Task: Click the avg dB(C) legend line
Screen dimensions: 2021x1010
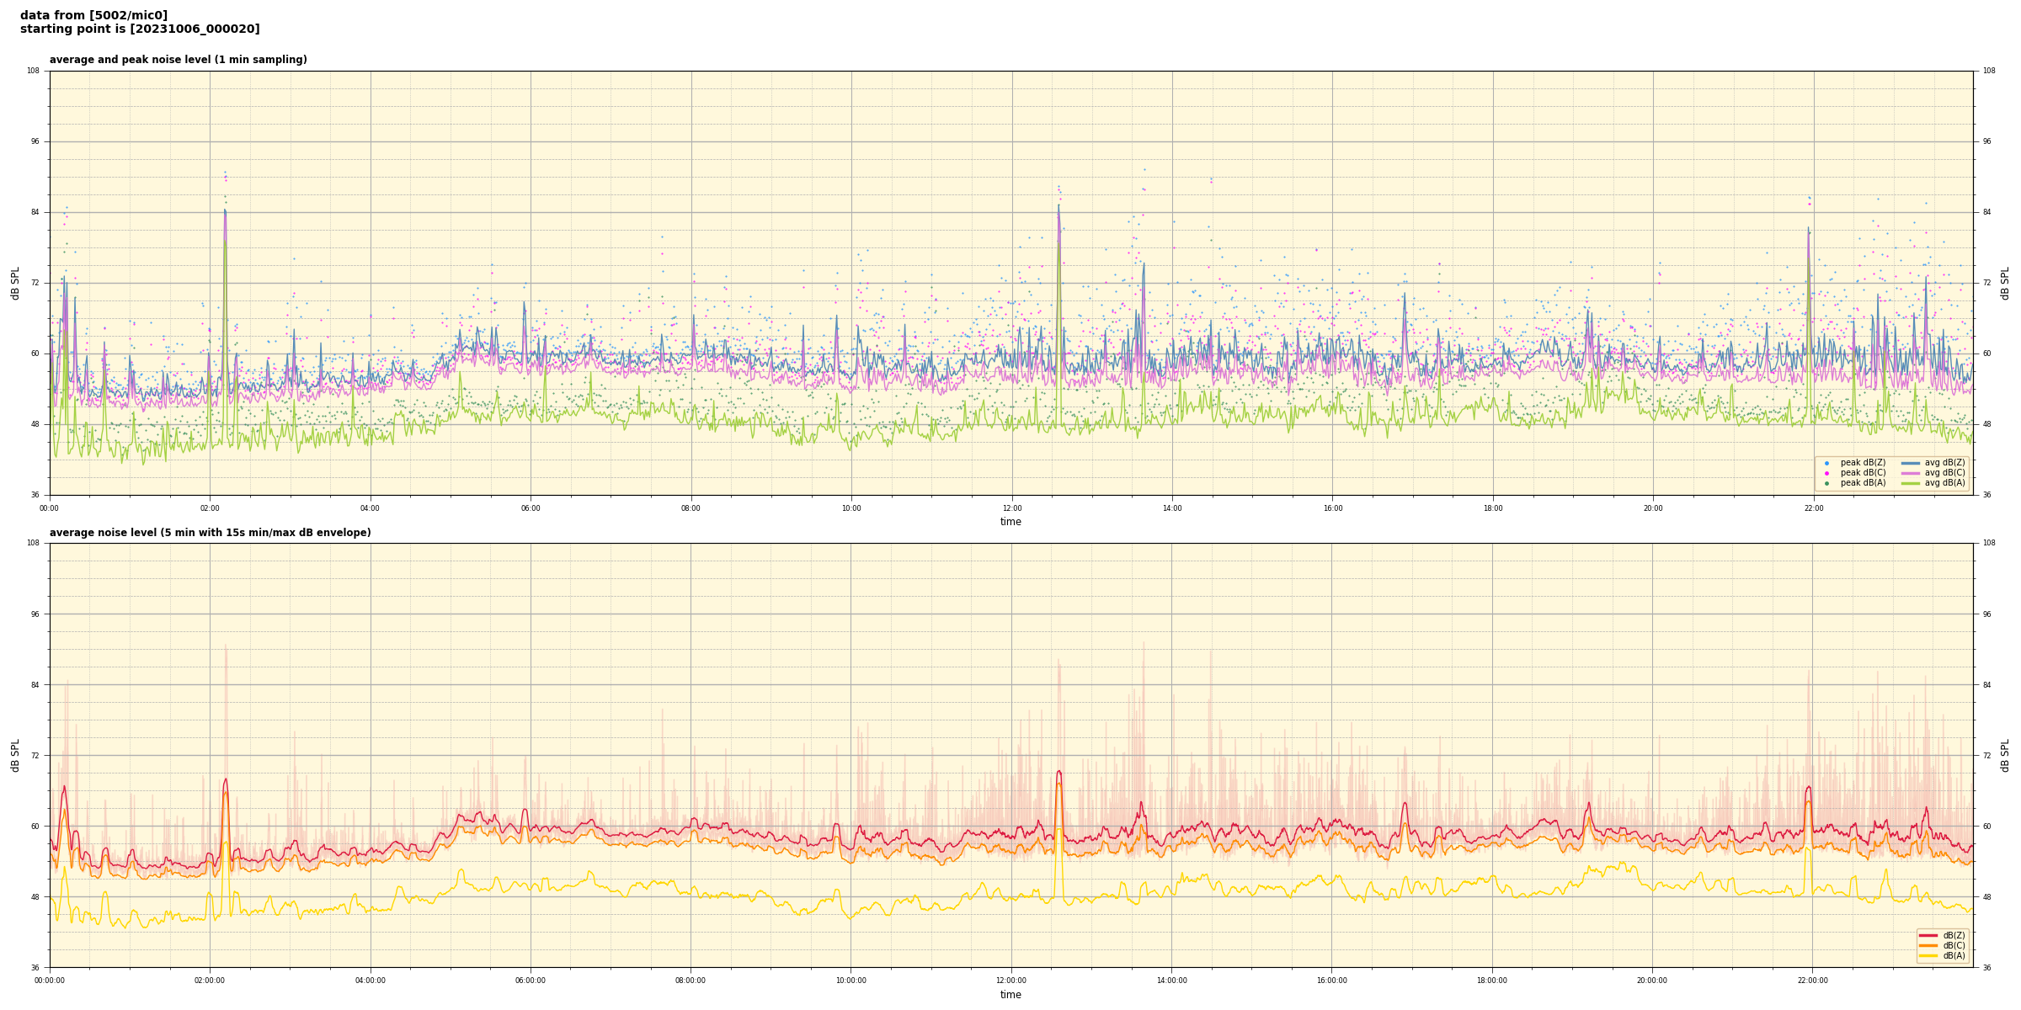Action: tap(1910, 473)
